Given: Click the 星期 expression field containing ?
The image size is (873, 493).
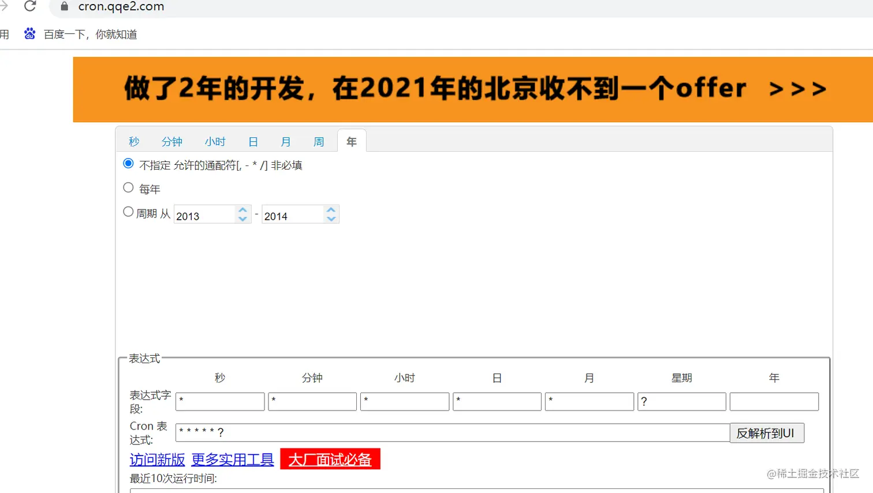Looking at the screenshot, I should 682,401.
